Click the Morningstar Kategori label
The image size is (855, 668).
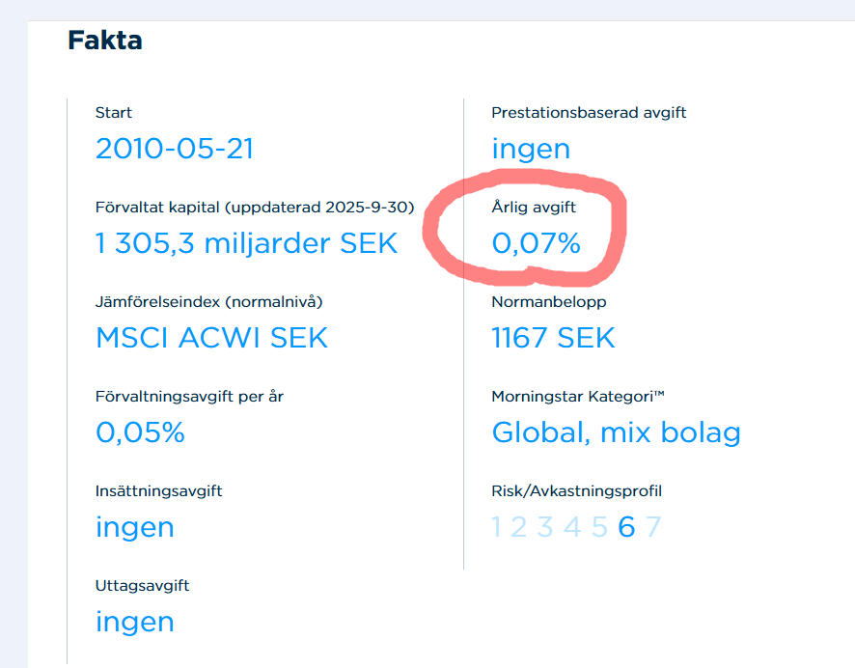coord(579,397)
